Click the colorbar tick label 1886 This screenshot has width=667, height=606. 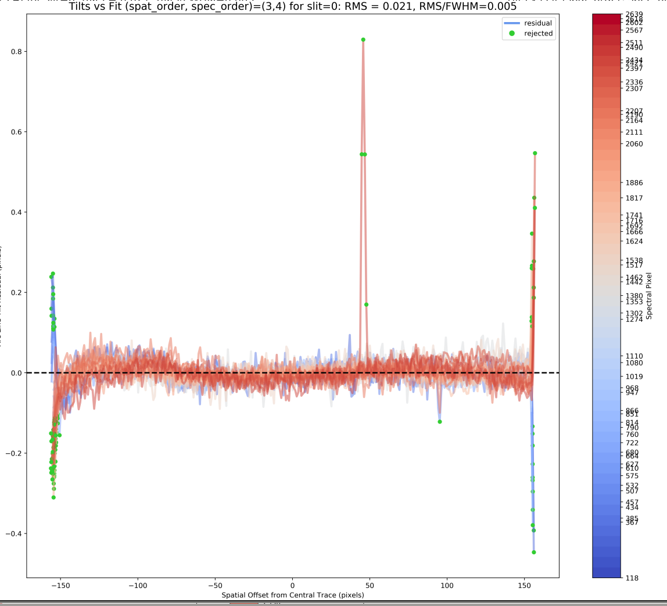coord(634,183)
